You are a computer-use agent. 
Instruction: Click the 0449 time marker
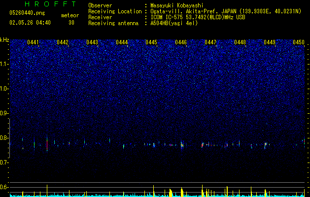[x=270, y=42]
